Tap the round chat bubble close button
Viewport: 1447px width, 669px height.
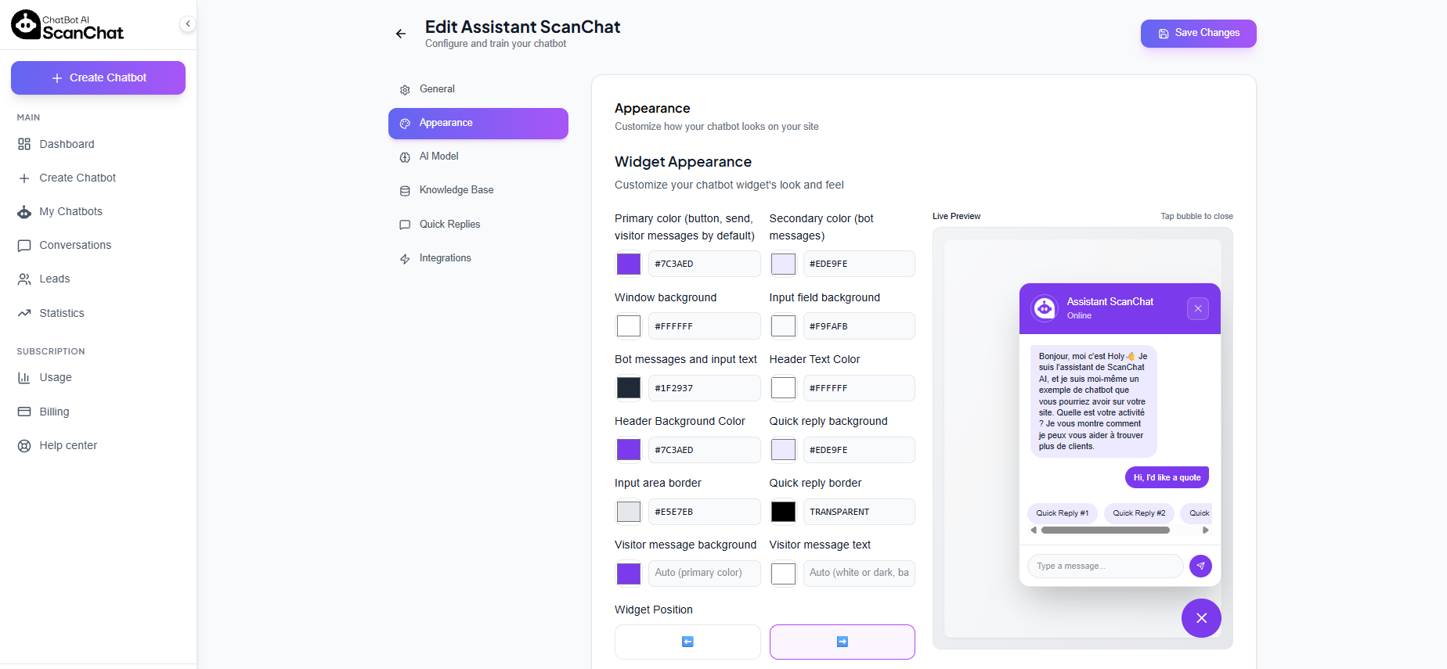[1201, 618]
